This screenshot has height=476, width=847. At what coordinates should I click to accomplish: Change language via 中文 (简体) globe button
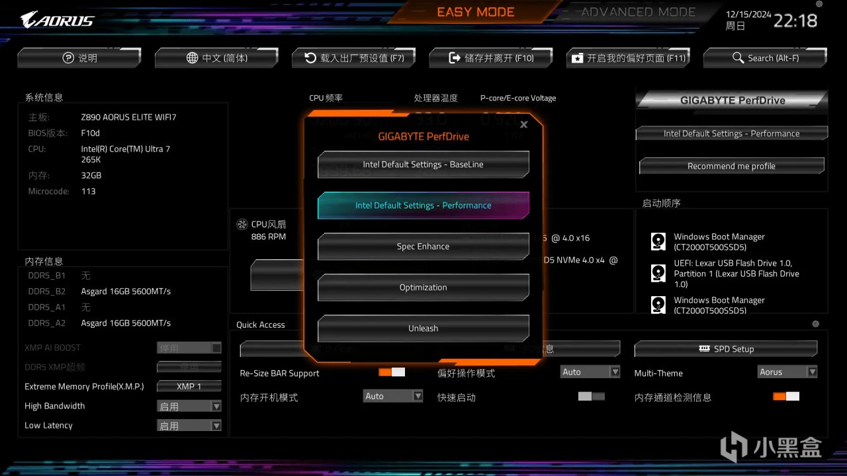[216, 58]
